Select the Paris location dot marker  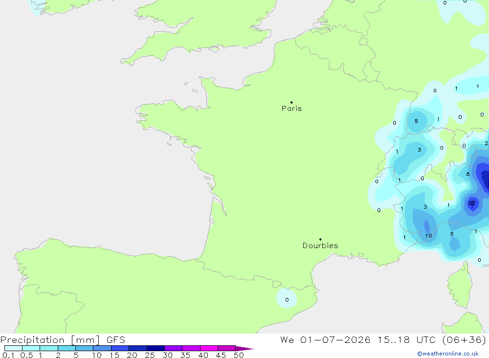point(291,102)
